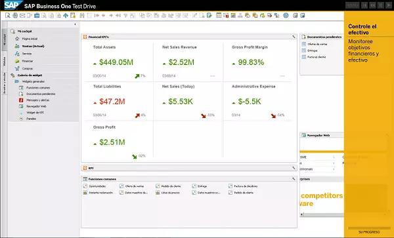Click the Total Assets $449.05M value
The image size is (394, 238).
click(x=116, y=62)
